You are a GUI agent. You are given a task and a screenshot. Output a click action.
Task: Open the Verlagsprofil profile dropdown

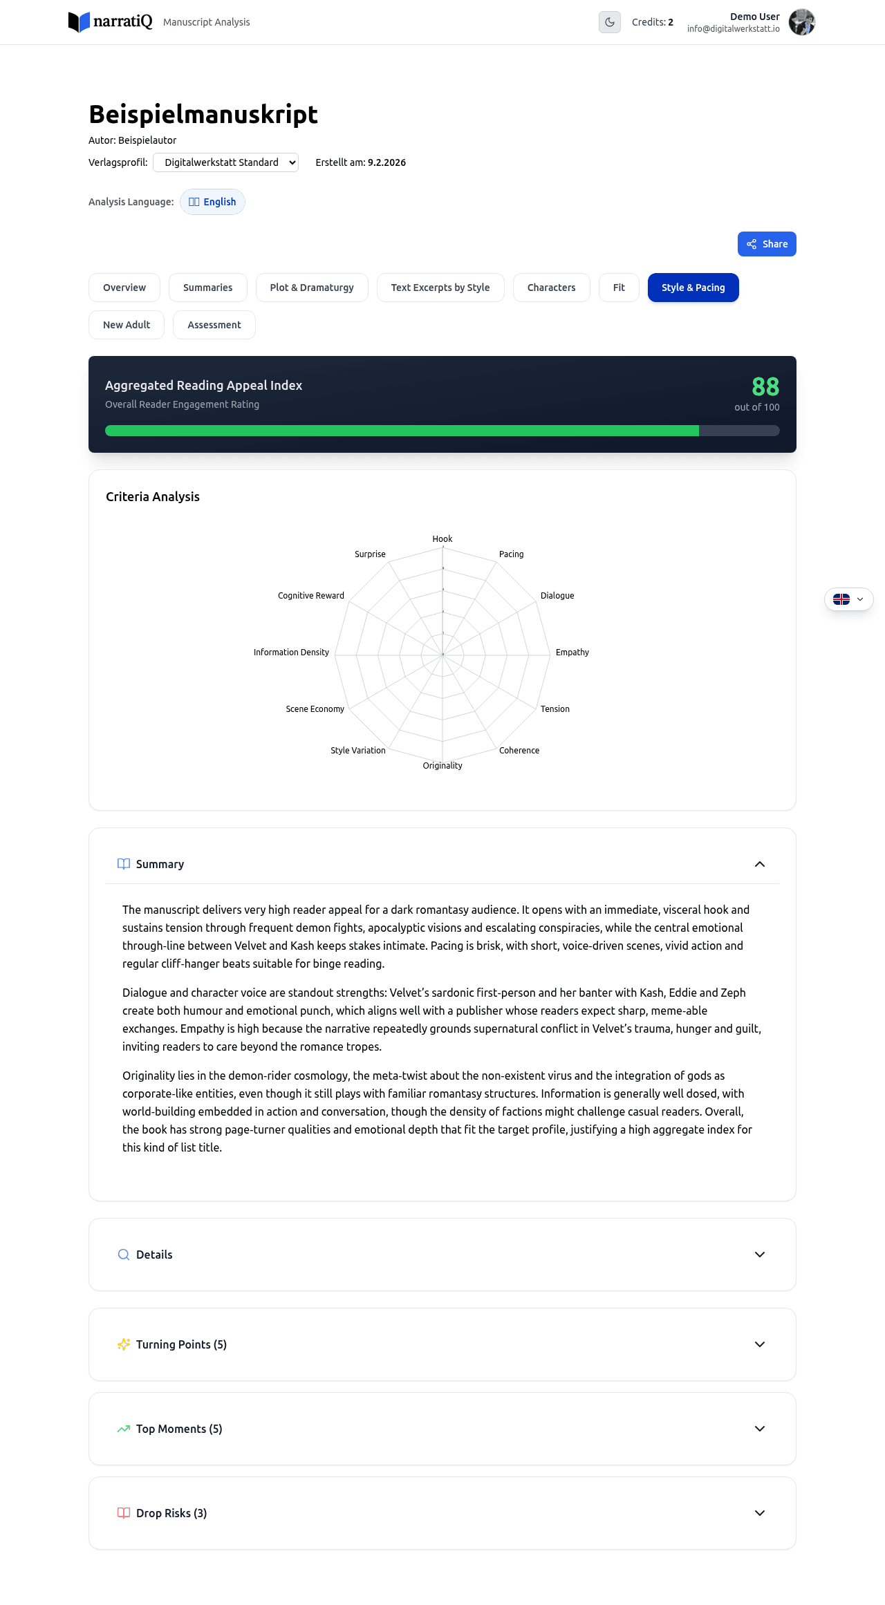[225, 162]
